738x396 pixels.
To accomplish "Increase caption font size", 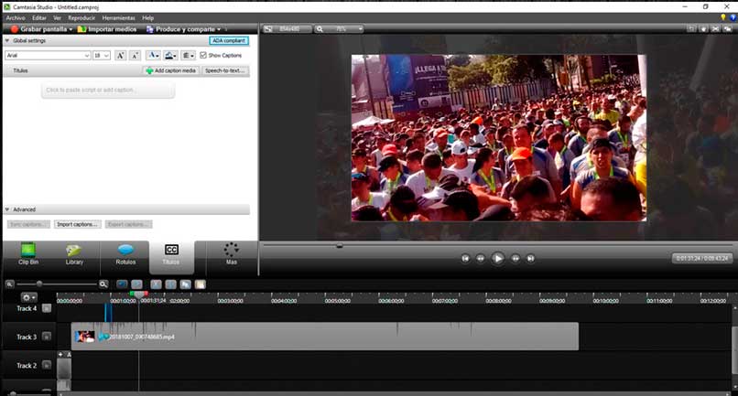I will 121,56.
